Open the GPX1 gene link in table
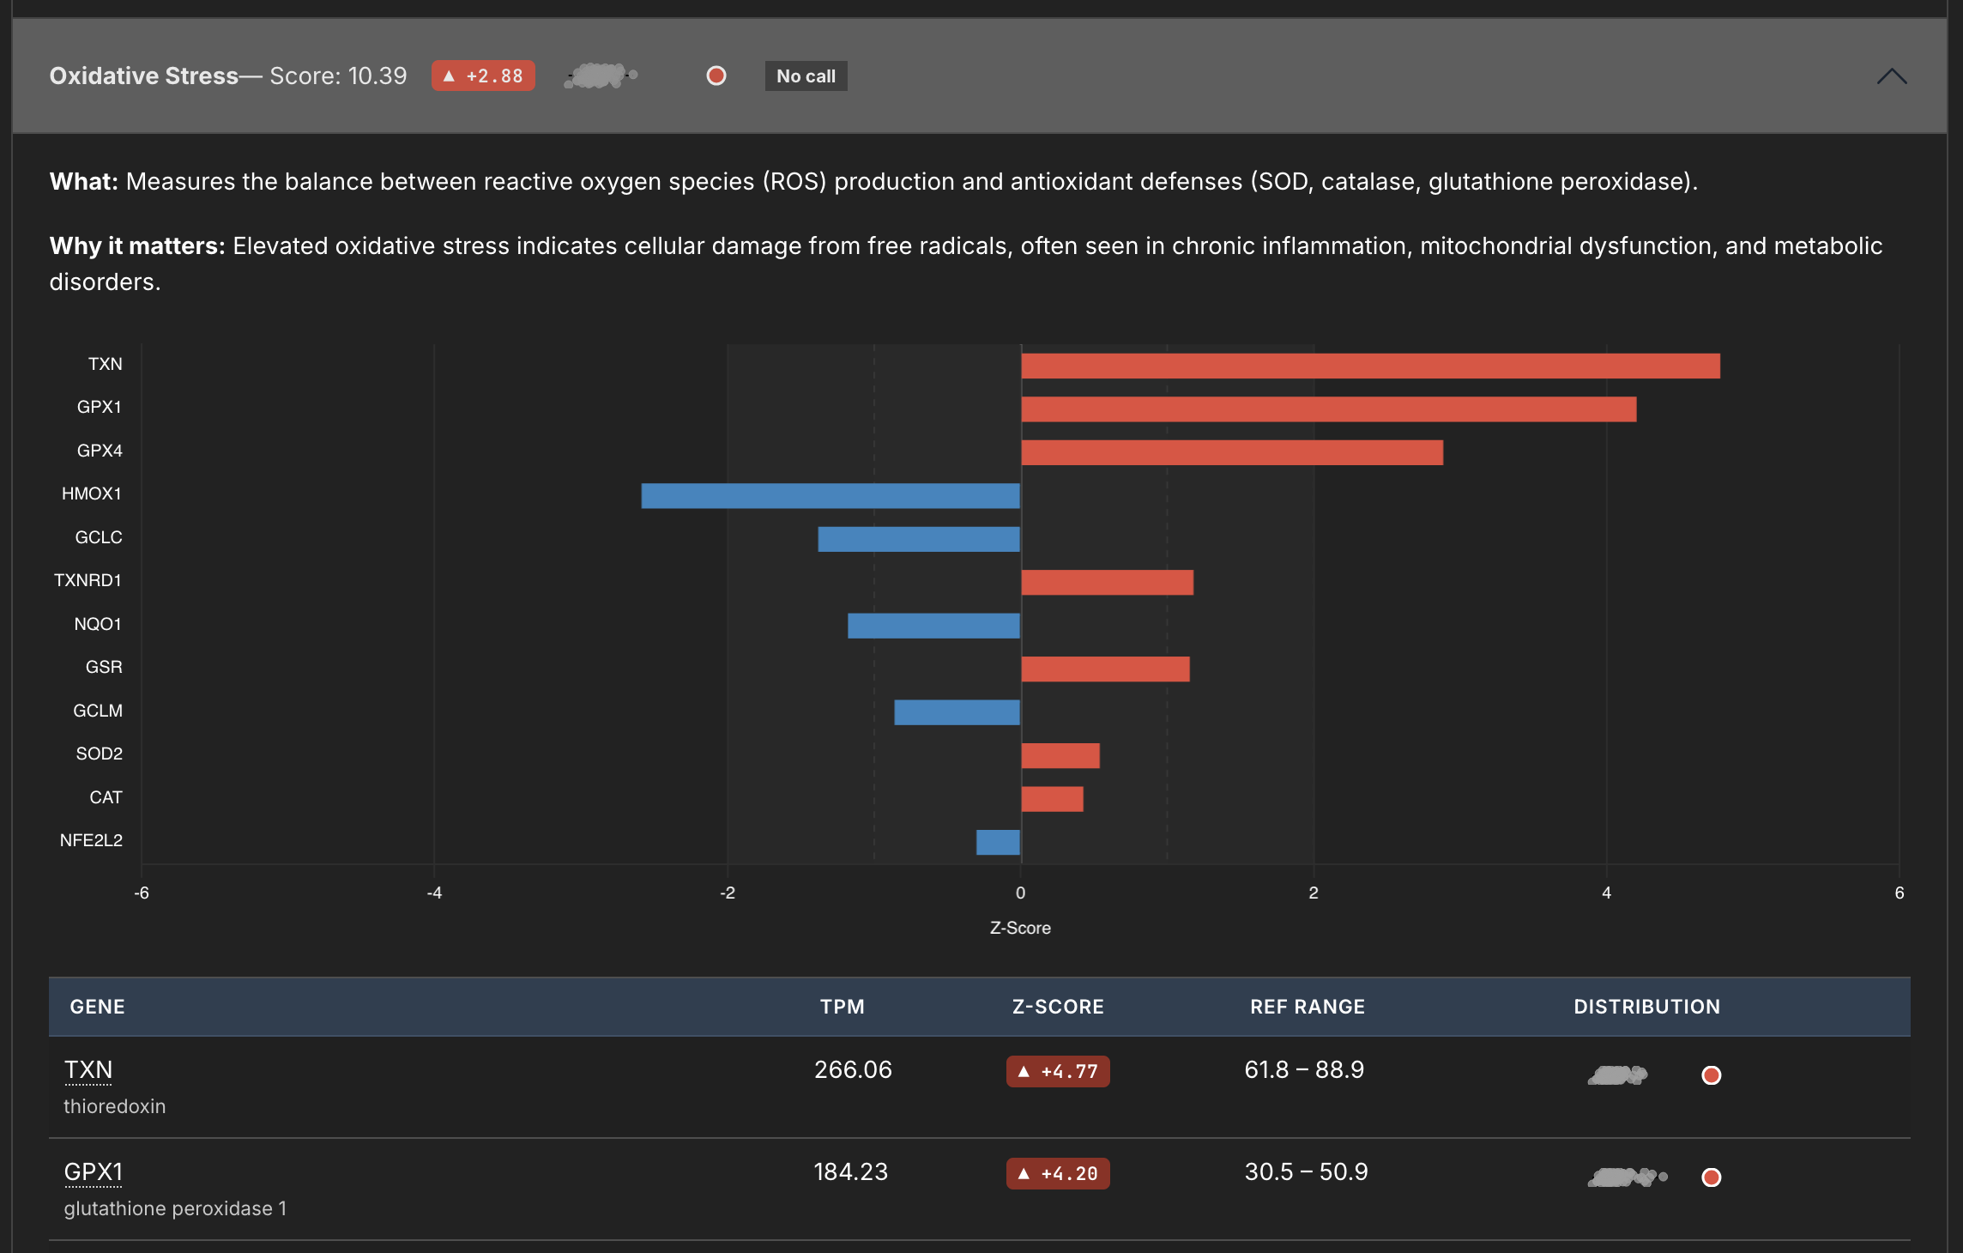Screen dimensions: 1963x1253 point(94,1171)
